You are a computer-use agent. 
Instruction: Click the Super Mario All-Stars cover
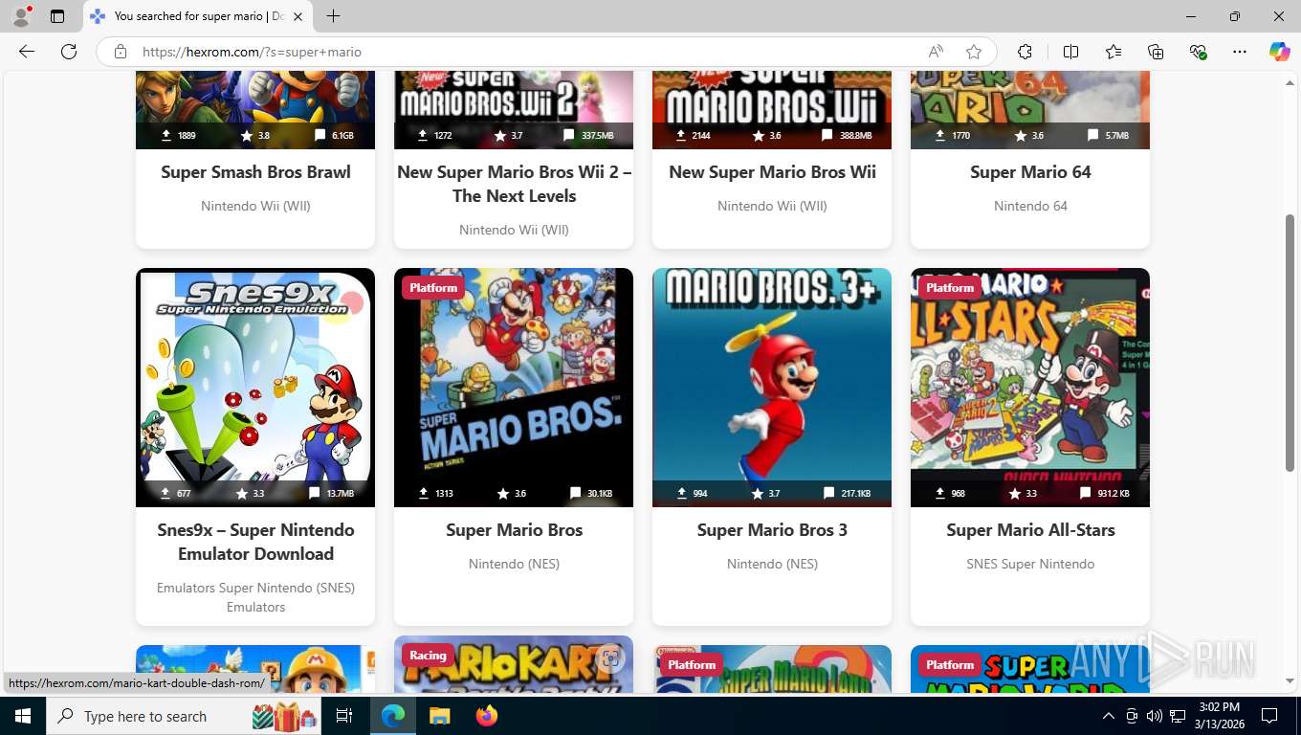coord(1030,388)
